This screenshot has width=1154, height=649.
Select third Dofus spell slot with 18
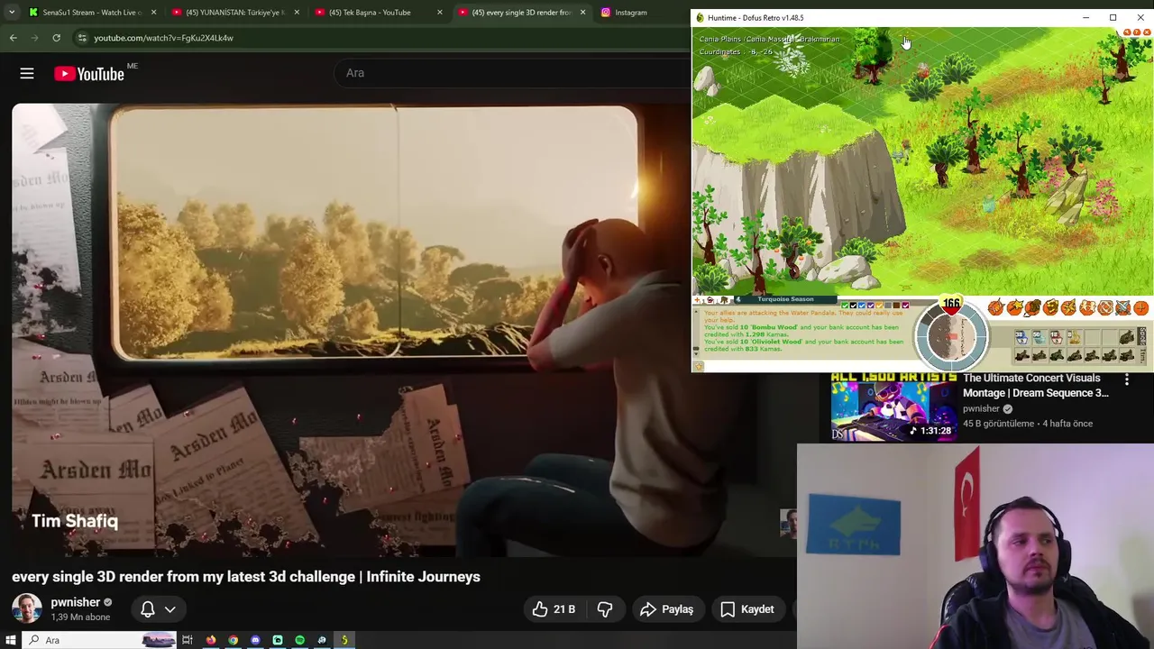1056,337
